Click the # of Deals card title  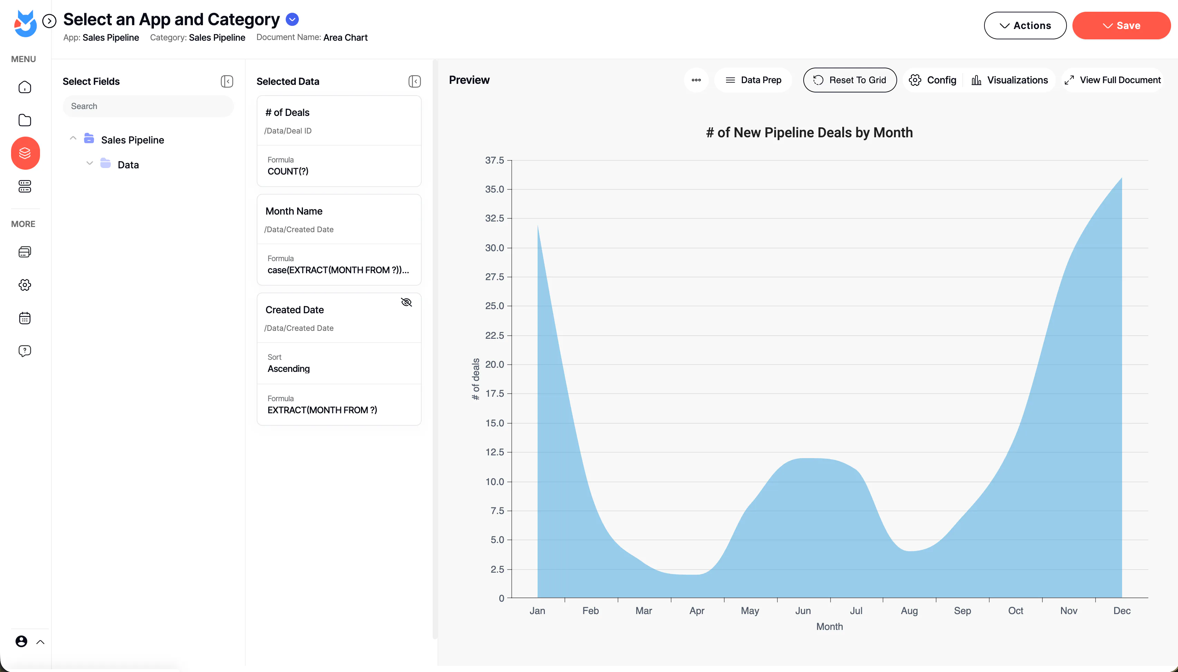287,112
